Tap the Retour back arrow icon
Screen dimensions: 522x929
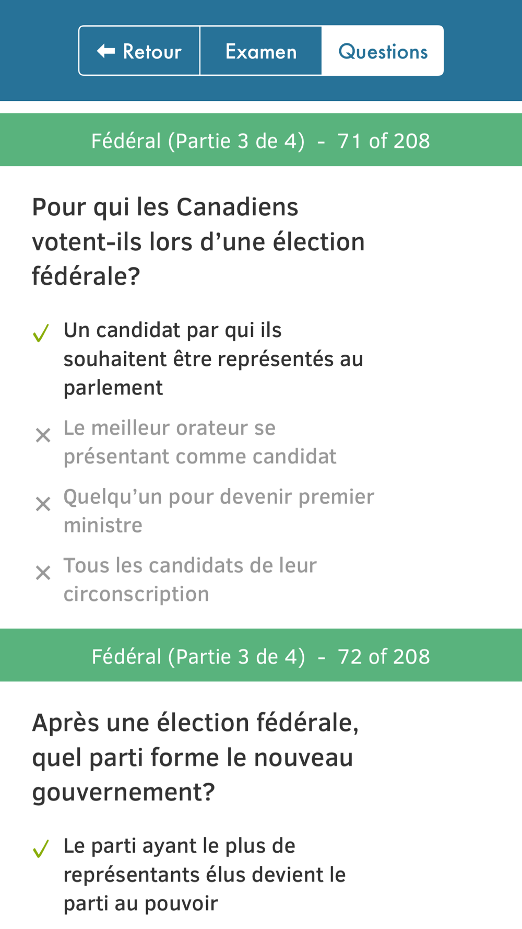[106, 51]
